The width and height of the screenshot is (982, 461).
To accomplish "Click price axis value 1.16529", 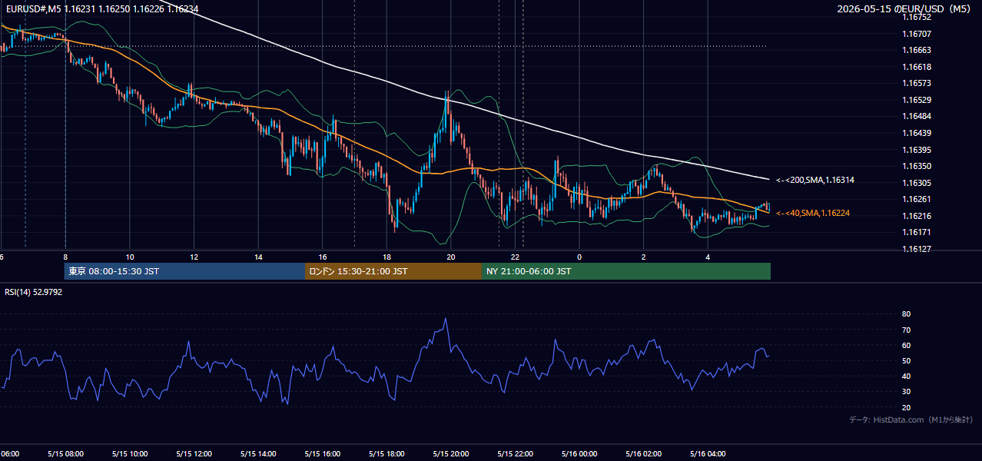I will point(916,100).
